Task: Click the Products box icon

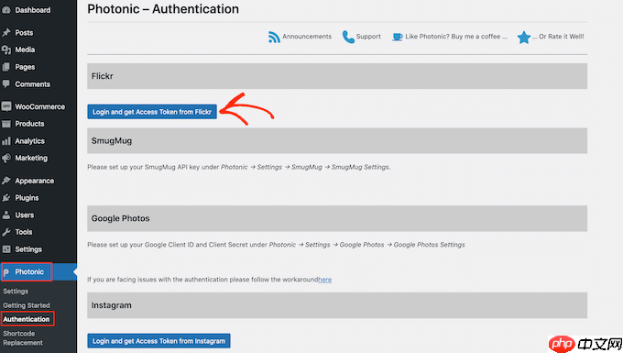Action: [6, 124]
